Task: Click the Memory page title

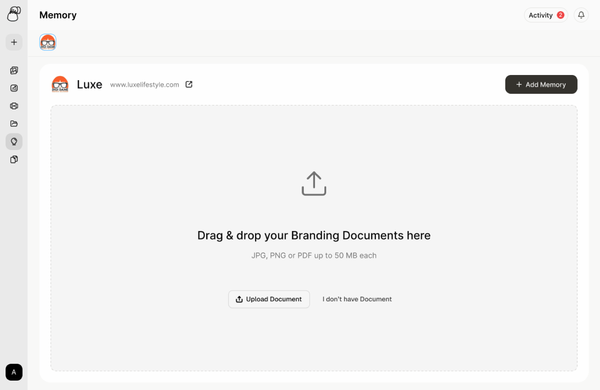Action: pyautogui.click(x=58, y=15)
